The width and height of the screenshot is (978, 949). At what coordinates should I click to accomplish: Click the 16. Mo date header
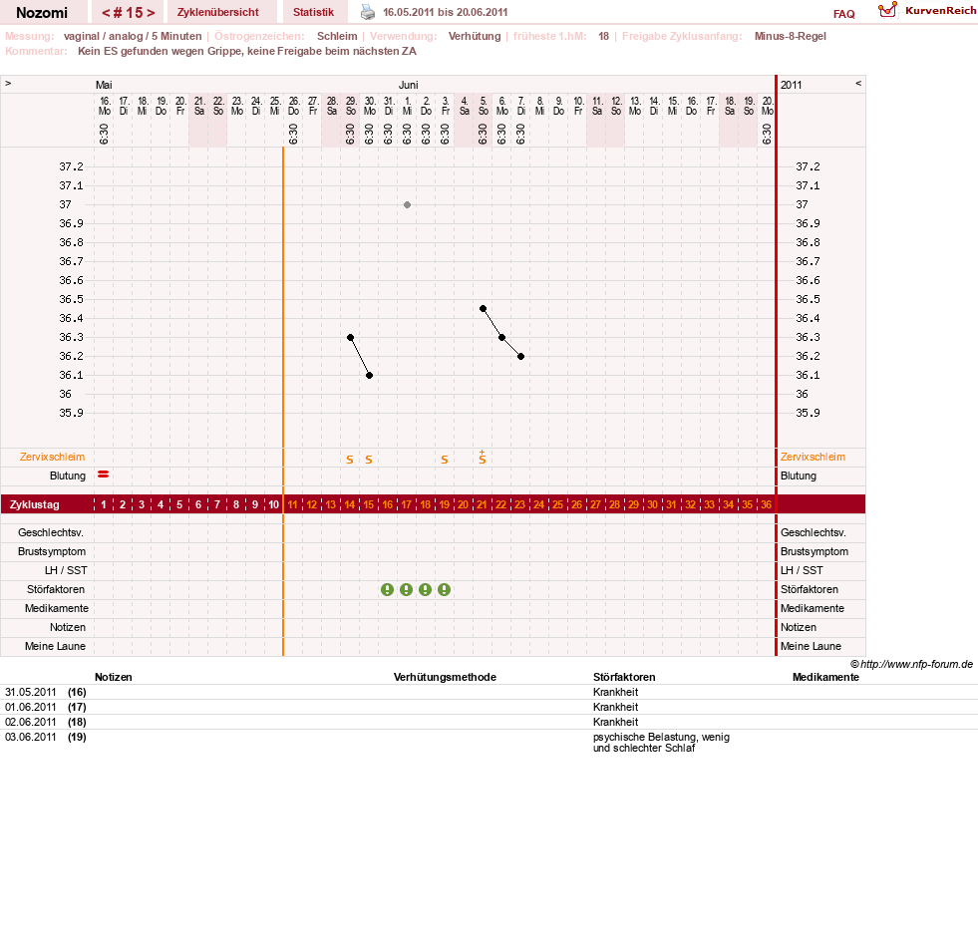point(104,106)
